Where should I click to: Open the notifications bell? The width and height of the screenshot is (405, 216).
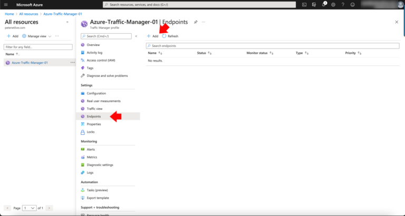point(324,4)
